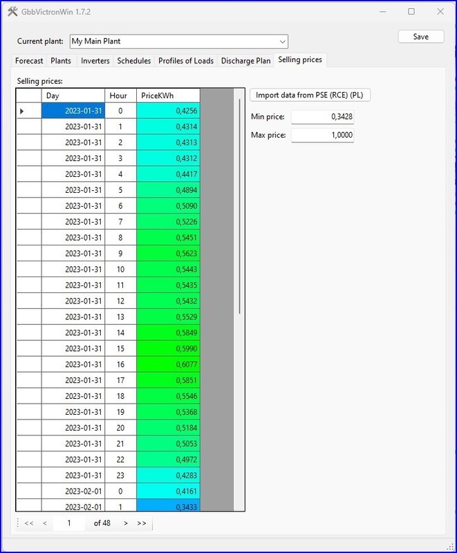Open the Inverters tab
The width and height of the screenshot is (457, 553).
point(95,61)
